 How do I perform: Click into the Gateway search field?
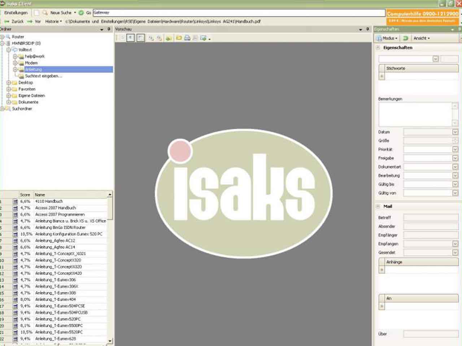coord(239,13)
